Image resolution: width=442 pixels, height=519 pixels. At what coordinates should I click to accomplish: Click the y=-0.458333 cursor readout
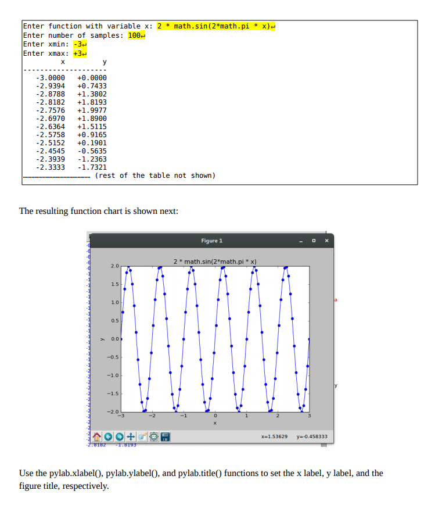(x=312, y=436)
